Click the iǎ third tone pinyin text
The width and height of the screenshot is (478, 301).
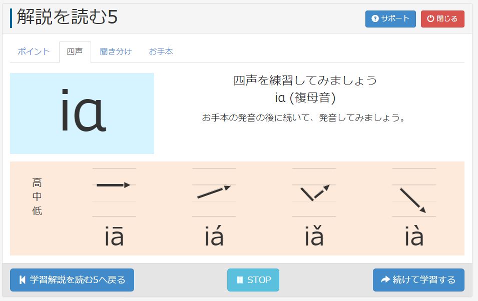click(x=314, y=236)
